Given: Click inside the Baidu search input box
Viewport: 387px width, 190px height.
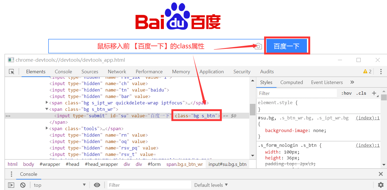Looking at the screenshot, I should (156, 46).
